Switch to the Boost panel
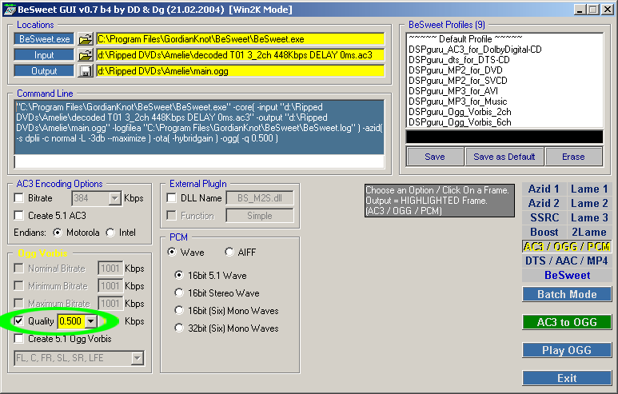This screenshot has width=618, height=394. [x=544, y=232]
